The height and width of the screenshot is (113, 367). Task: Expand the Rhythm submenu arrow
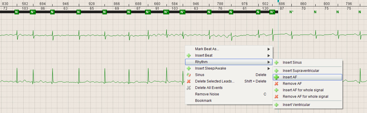[x=268, y=62]
